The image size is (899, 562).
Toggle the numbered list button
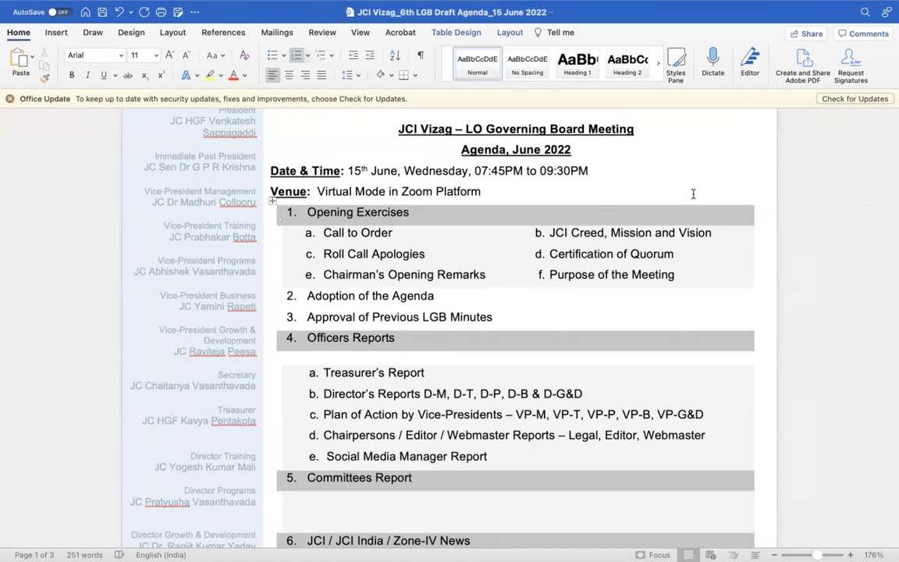(297, 55)
